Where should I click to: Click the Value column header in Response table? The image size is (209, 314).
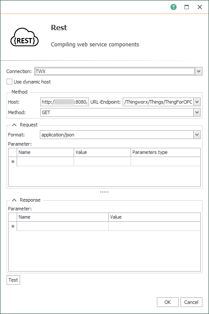point(154,217)
